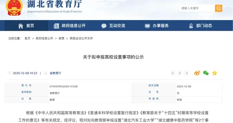233x123 pixels.
Task: Click the national emblem logo
Action: pyautogui.click(x=14, y=7)
